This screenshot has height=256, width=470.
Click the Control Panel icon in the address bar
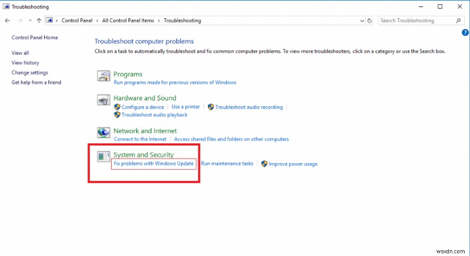(49, 21)
